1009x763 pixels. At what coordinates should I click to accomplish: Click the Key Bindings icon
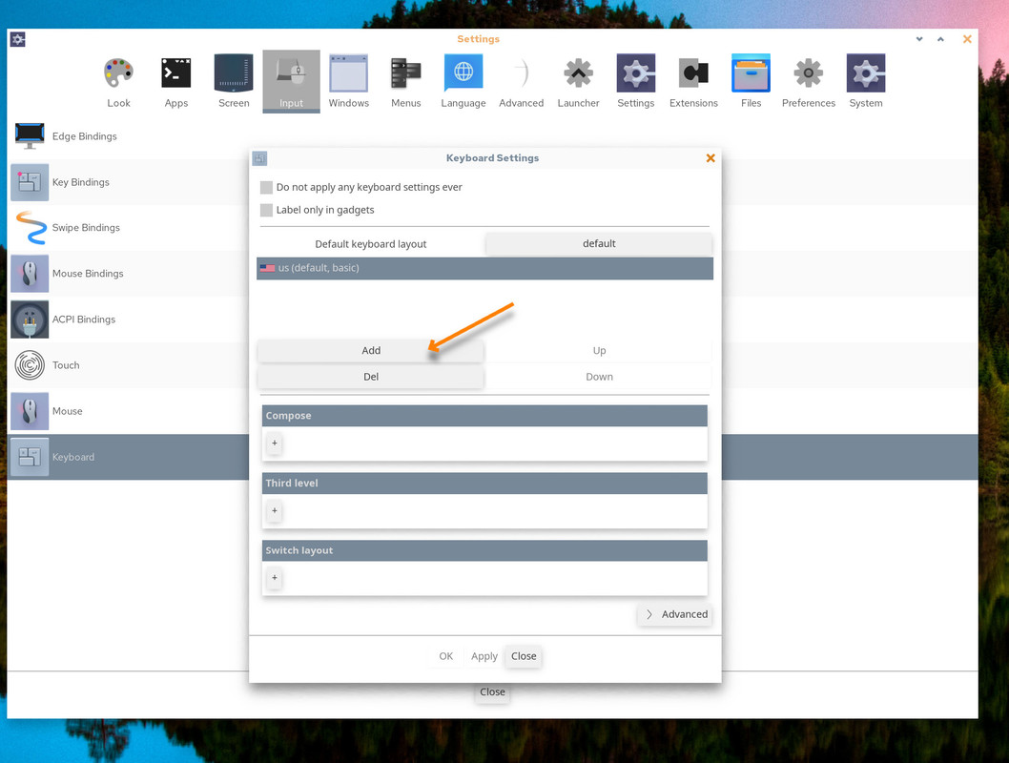coord(30,182)
